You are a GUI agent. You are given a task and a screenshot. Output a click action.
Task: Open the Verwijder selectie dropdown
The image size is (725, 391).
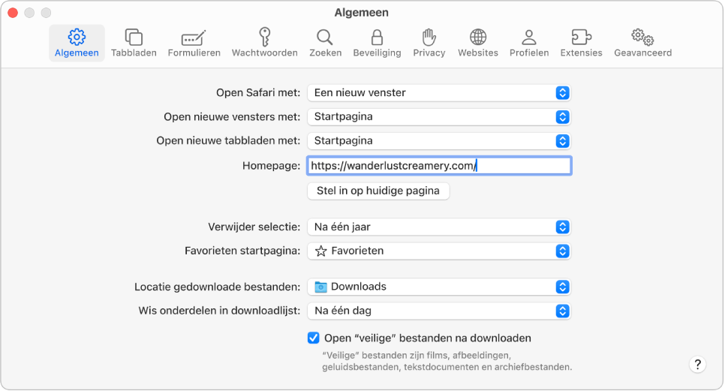439,227
